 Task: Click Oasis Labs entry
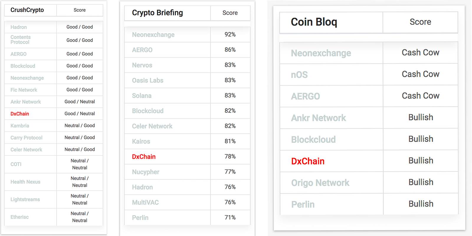tap(148, 81)
